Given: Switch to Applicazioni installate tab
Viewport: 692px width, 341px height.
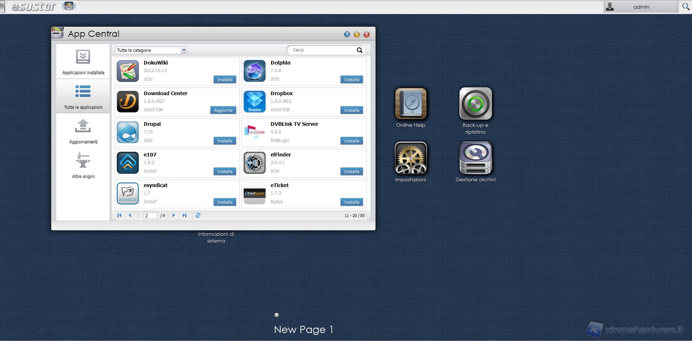Looking at the screenshot, I should point(83,62).
